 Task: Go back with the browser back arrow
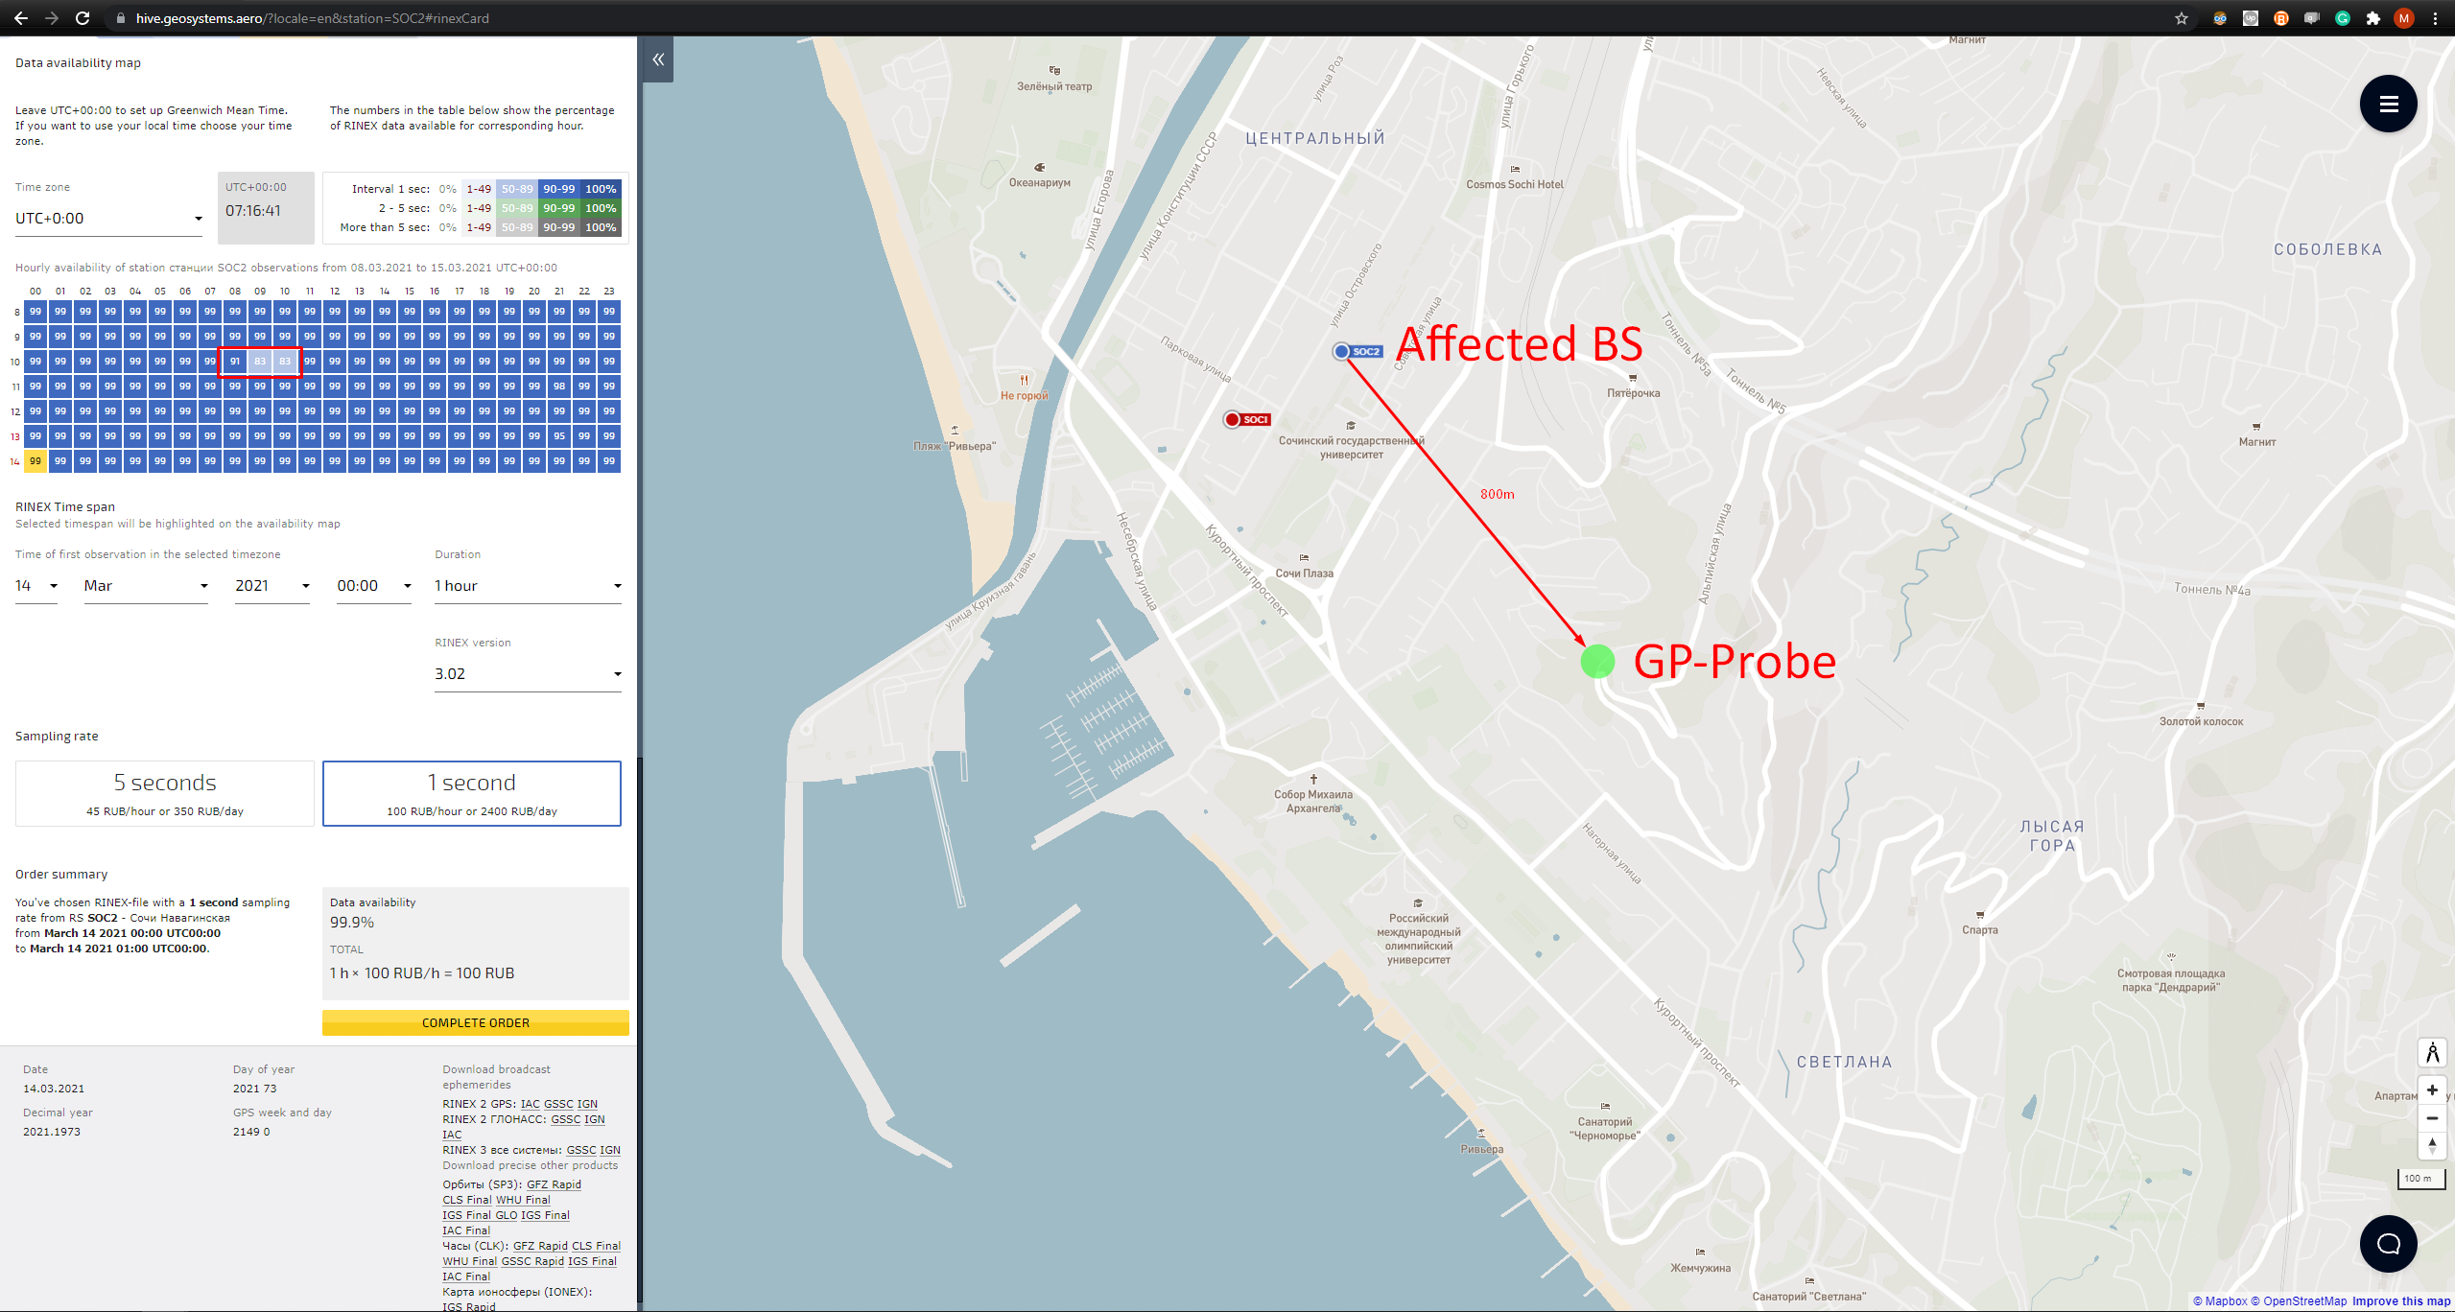point(21,18)
